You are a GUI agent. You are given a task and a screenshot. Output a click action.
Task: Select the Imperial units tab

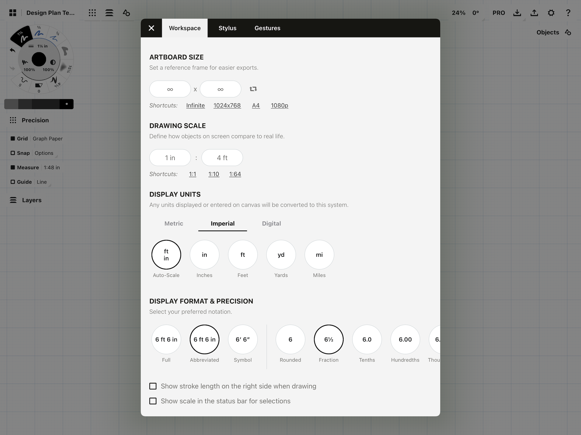(223, 223)
